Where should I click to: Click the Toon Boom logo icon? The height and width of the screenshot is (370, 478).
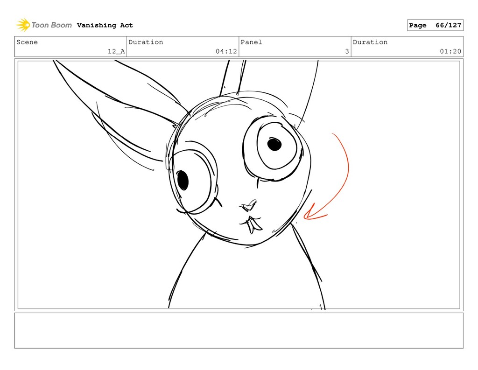click(x=23, y=25)
